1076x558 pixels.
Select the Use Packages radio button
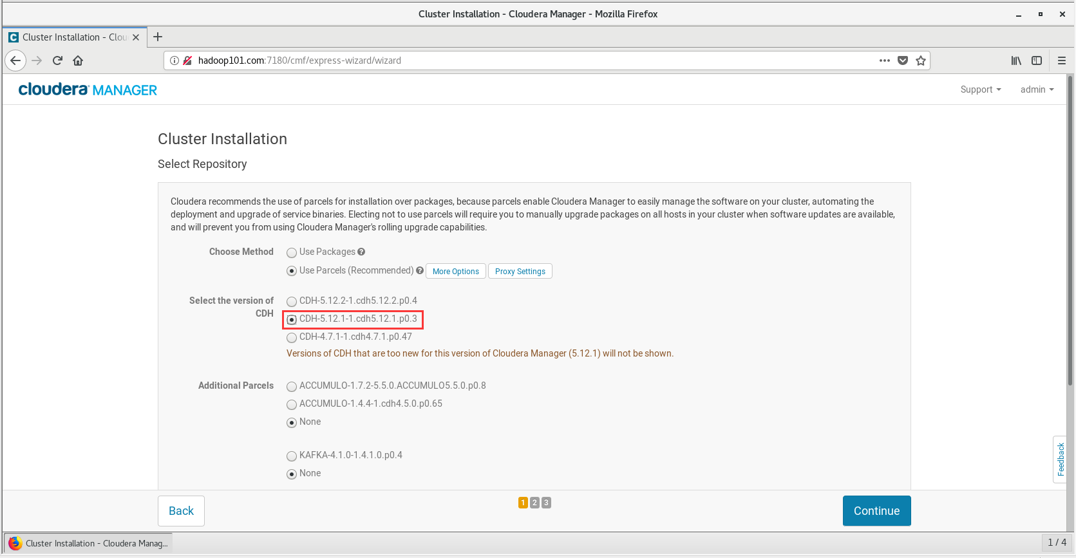coord(292,252)
